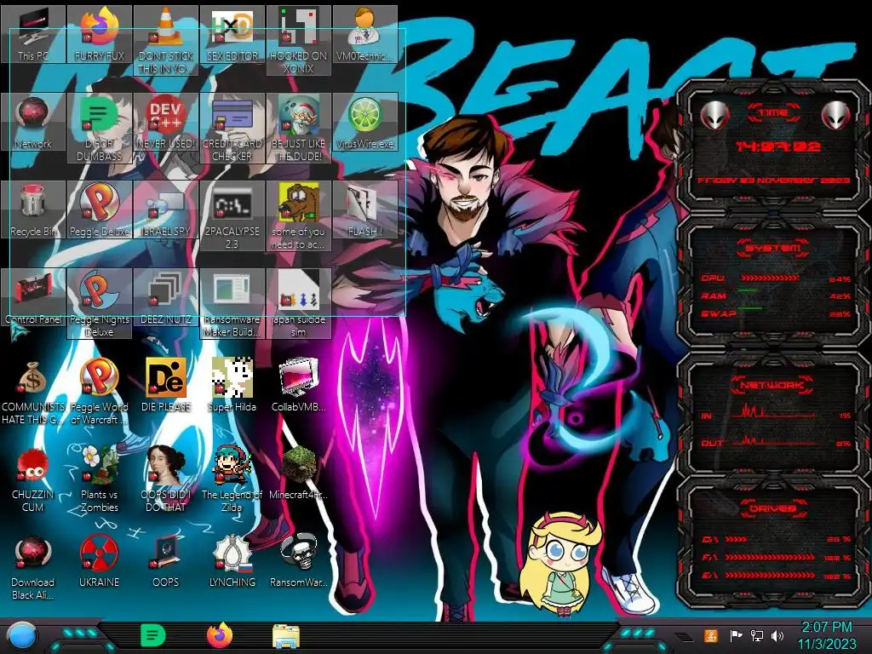The image size is (872, 654).
Task: Select Peggle World of Warcraft icon
Action: [x=100, y=392]
